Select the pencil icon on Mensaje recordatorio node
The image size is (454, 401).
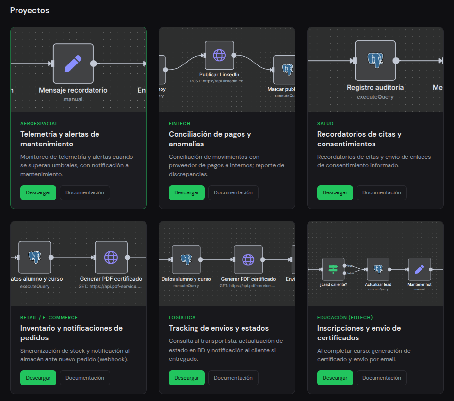pyautogui.click(x=73, y=63)
